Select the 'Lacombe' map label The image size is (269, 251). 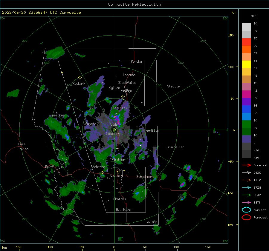pyautogui.click(x=129, y=75)
